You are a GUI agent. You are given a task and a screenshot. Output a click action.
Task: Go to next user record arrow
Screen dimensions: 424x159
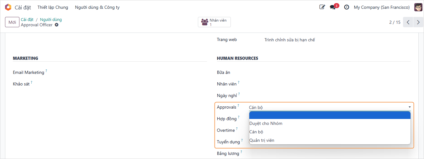(418, 22)
